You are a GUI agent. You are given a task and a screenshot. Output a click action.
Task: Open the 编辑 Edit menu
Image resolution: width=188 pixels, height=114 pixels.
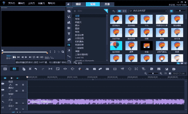click(x=21, y=3)
